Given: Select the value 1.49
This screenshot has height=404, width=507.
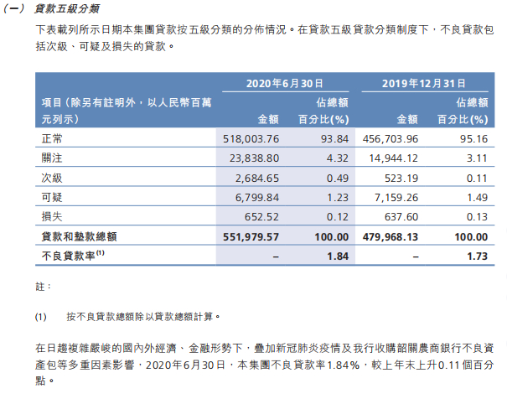Looking at the screenshot, I should coord(478,197).
